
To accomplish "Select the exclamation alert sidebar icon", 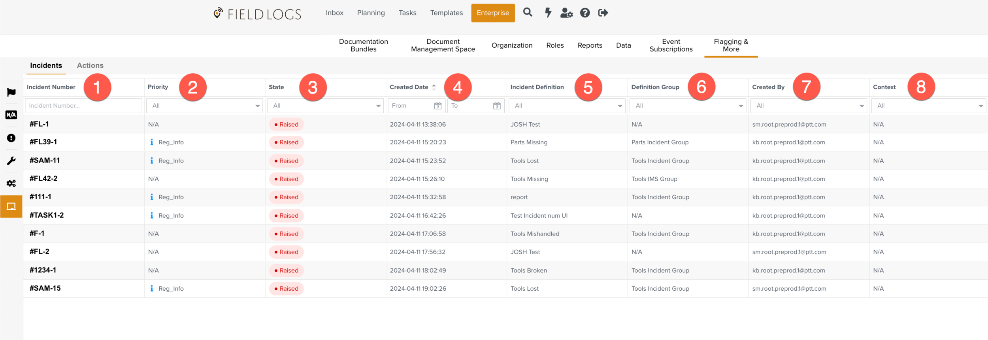I will (11, 138).
